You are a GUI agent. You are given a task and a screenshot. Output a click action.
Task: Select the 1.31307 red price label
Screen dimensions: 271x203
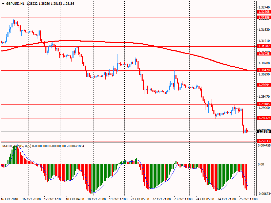[264, 46]
